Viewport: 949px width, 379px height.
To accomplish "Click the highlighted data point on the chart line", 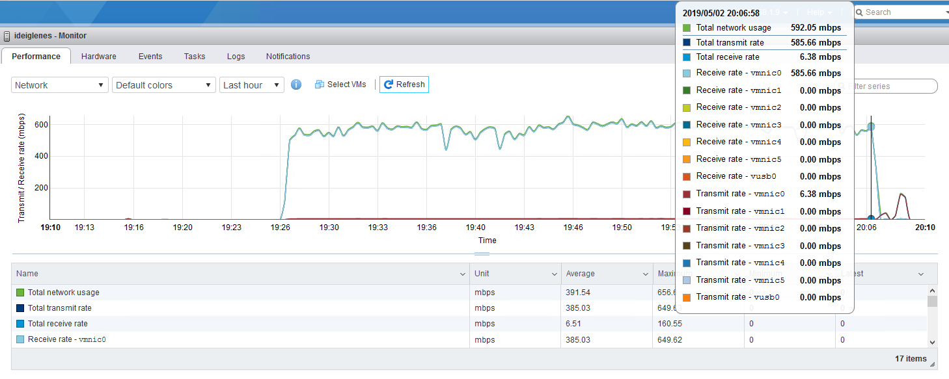I will click(872, 127).
